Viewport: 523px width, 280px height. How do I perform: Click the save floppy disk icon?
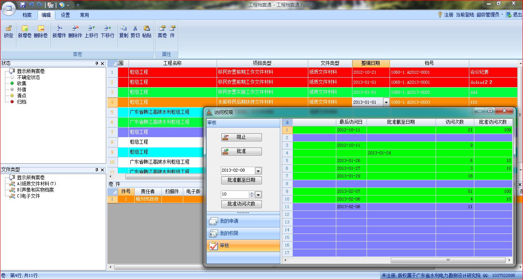tap(23, 5)
